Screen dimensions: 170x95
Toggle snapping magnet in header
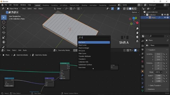tap(71, 9)
